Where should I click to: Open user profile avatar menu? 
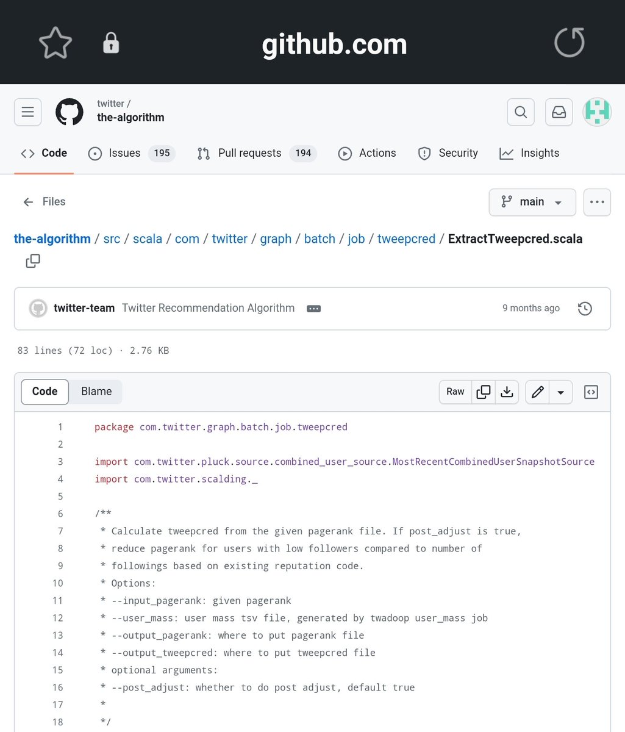[x=597, y=112]
